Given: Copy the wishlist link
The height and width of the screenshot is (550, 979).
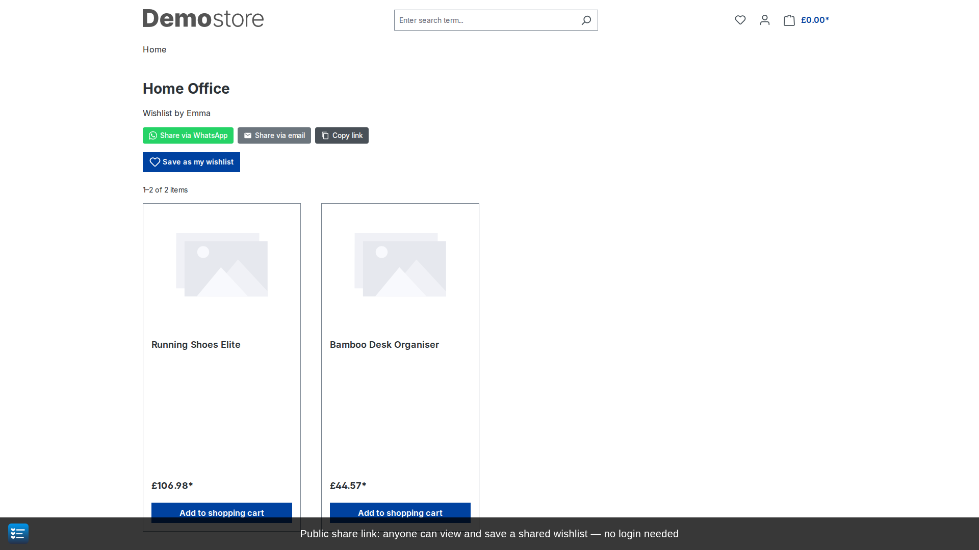Looking at the screenshot, I should click(342, 135).
